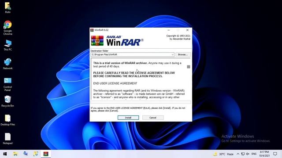Select the This PC desktop icon
Viewport: 282px width, 158px height.
(7, 45)
